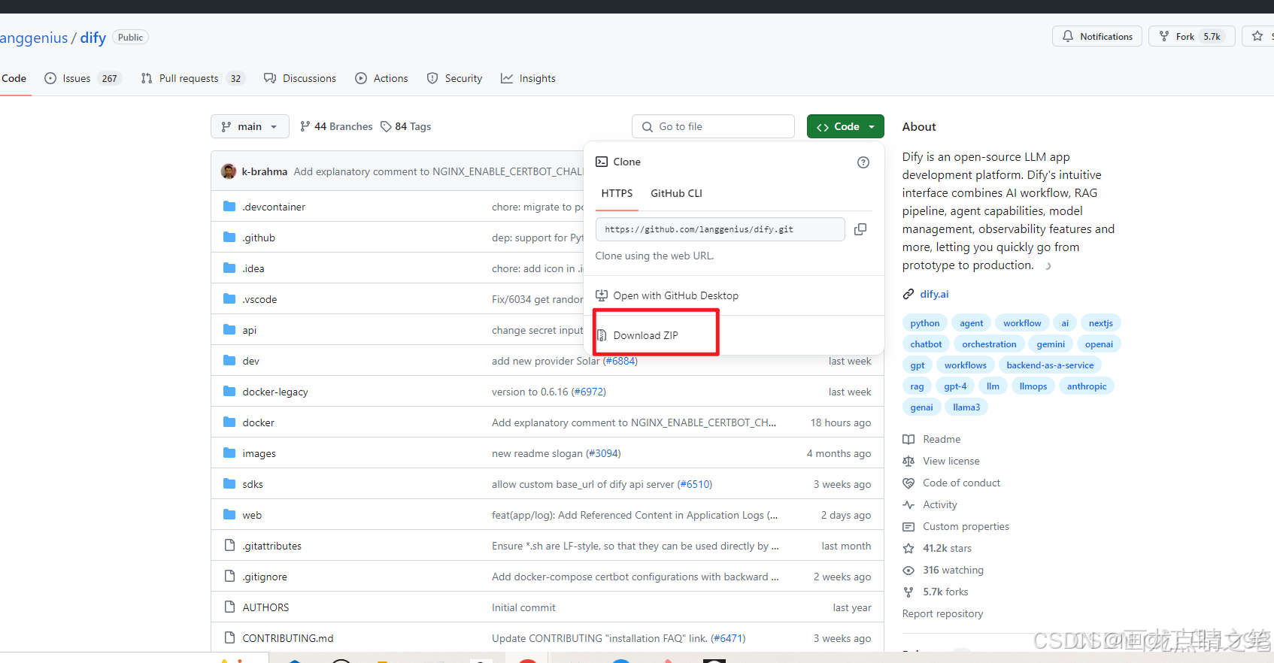The image size is (1274, 663).
Task: Open pull request #6972 link
Action: pos(589,392)
